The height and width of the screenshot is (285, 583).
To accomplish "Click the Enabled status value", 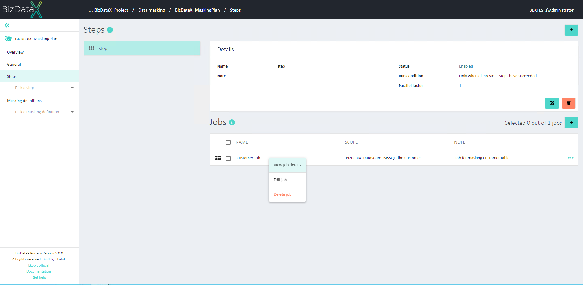I will click(466, 66).
